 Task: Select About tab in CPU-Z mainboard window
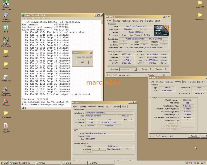124,107
